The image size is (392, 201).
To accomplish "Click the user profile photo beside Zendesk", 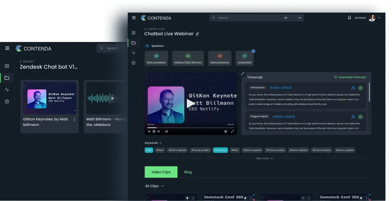I will tap(372, 18).
